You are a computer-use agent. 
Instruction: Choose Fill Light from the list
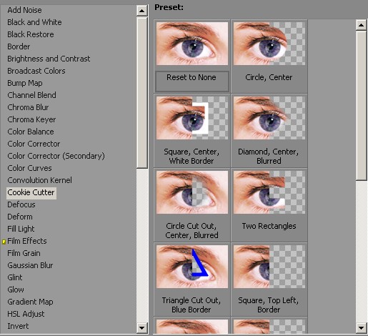21,229
